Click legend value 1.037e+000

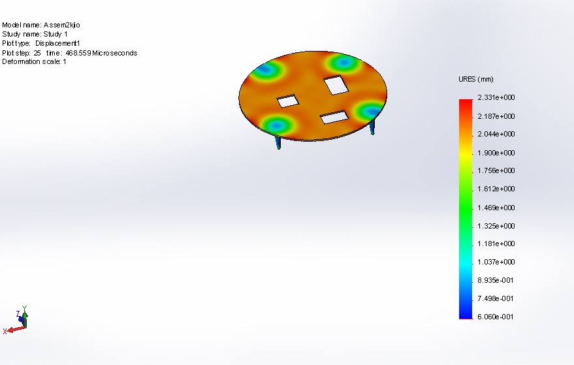496,262
